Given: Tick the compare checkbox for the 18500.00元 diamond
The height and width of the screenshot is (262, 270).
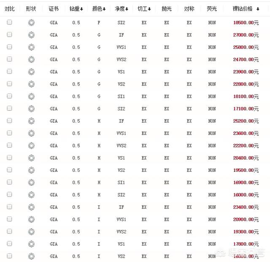Looking at the screenshot, I should (x=9, y=22).
